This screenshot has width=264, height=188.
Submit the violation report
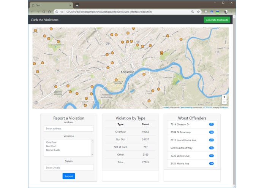69,176
